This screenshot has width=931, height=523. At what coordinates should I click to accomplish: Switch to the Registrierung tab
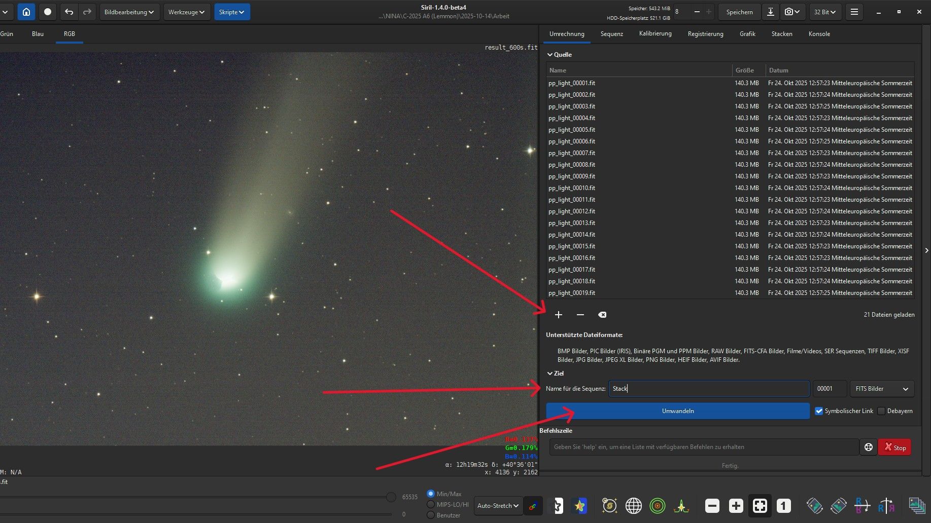pyautogui.click(x=705, y=34)
